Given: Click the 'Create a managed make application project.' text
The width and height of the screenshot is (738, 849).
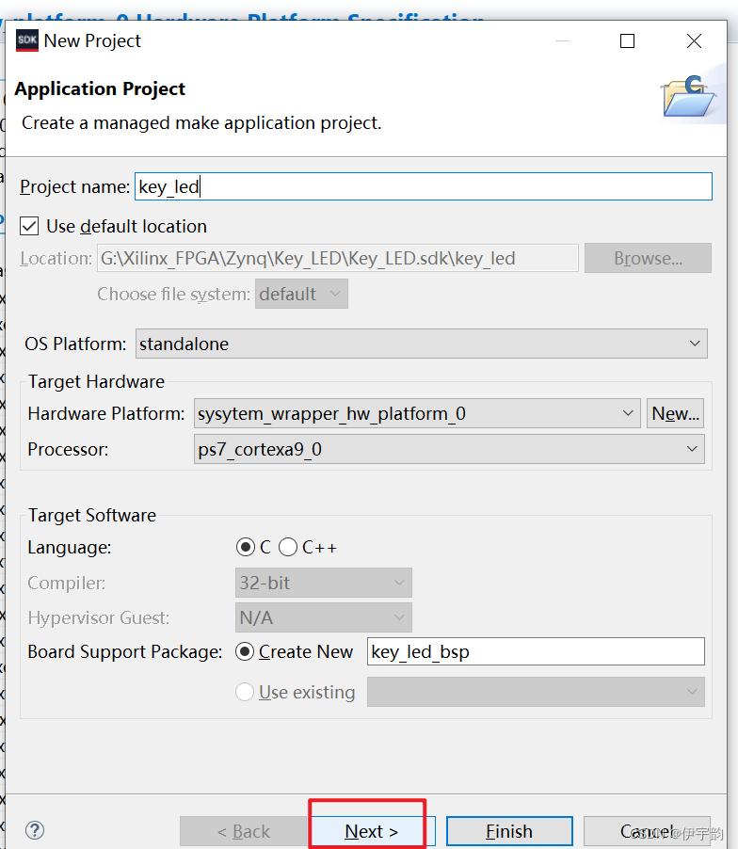Looking at the screenshot, I should (x=201, y=123).
